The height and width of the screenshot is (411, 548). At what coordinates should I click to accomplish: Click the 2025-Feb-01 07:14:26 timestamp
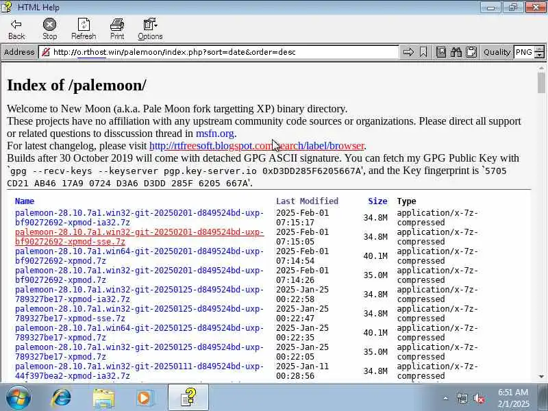(302, 275)
